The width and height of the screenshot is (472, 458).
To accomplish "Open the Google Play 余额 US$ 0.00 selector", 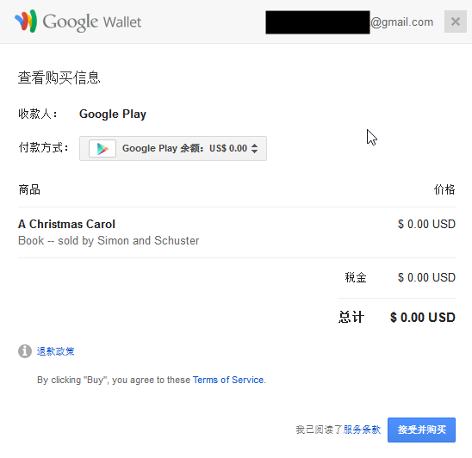I will pyautogui.click(x=173, y=148).
